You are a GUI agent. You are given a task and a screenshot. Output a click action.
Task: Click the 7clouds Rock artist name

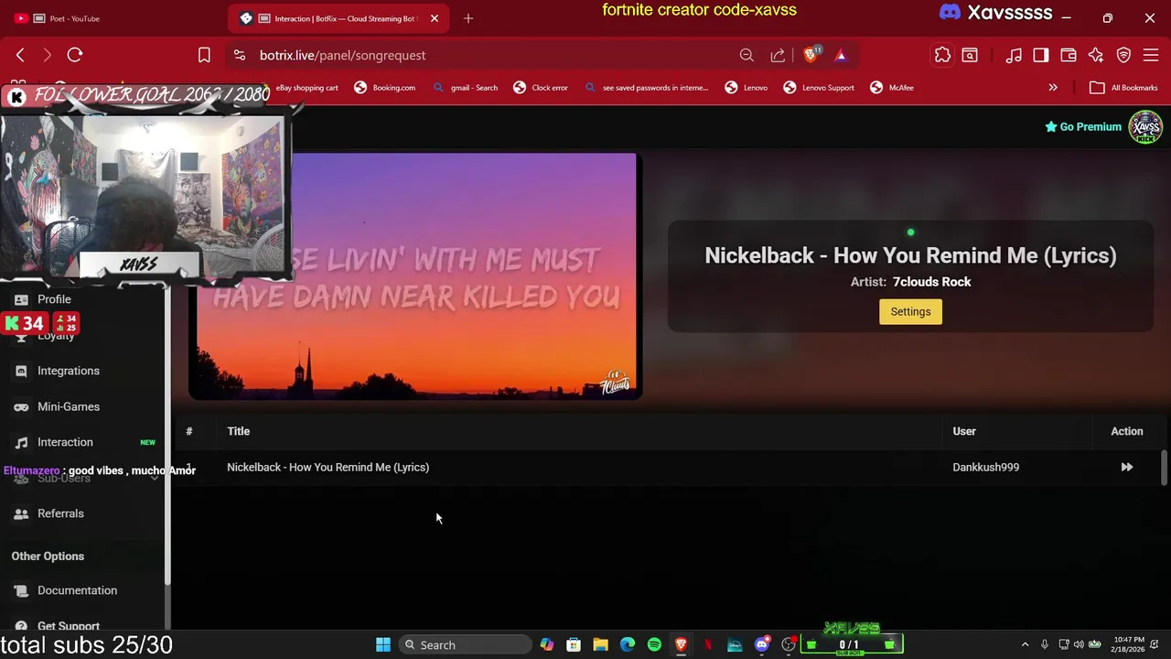coord(931,282)
